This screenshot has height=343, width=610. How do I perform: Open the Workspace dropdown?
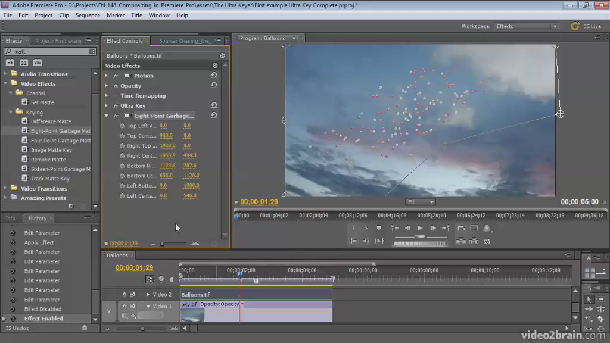[x=527, y=26]
